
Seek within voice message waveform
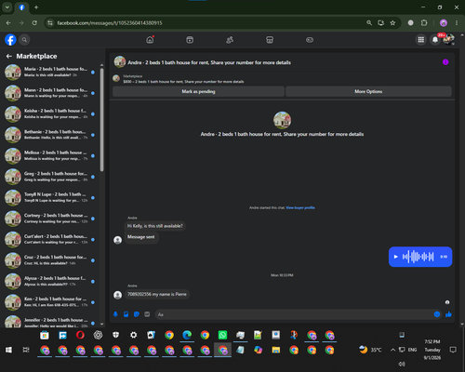click(x=418, y=257)
